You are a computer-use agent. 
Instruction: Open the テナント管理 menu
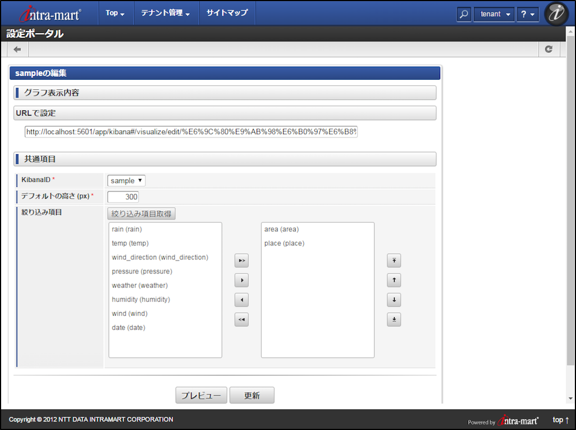click(x=166, y=13)
